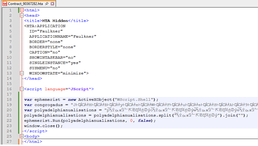Click the "WScript.Shell" string
The width and height of the screenshot is (258, 146).
click(x=134, y=100)
